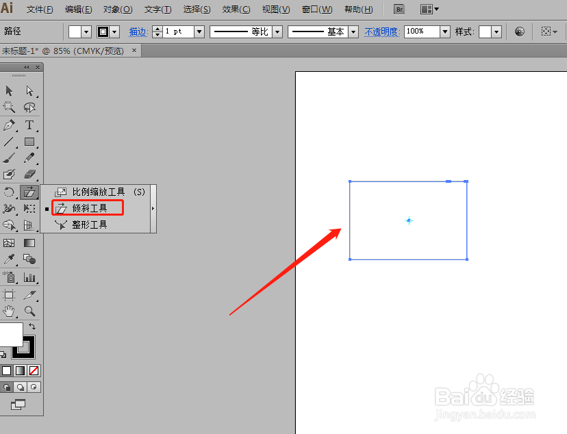
Task: Select the Warp tool
Action: 9,209
